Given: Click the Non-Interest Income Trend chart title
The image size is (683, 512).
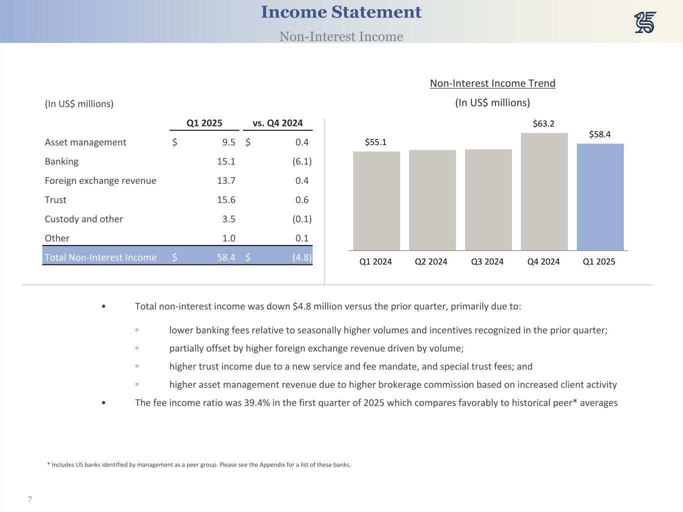Looking at the screenshot, I should tap(492, 83).
